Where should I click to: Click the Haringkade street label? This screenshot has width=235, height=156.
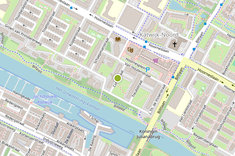pos(22,95)
